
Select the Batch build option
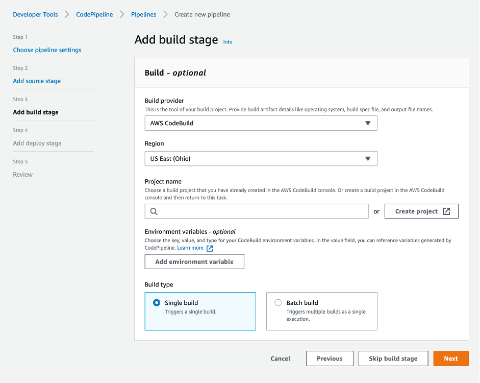pyautogui.click(x=278, y=302)
